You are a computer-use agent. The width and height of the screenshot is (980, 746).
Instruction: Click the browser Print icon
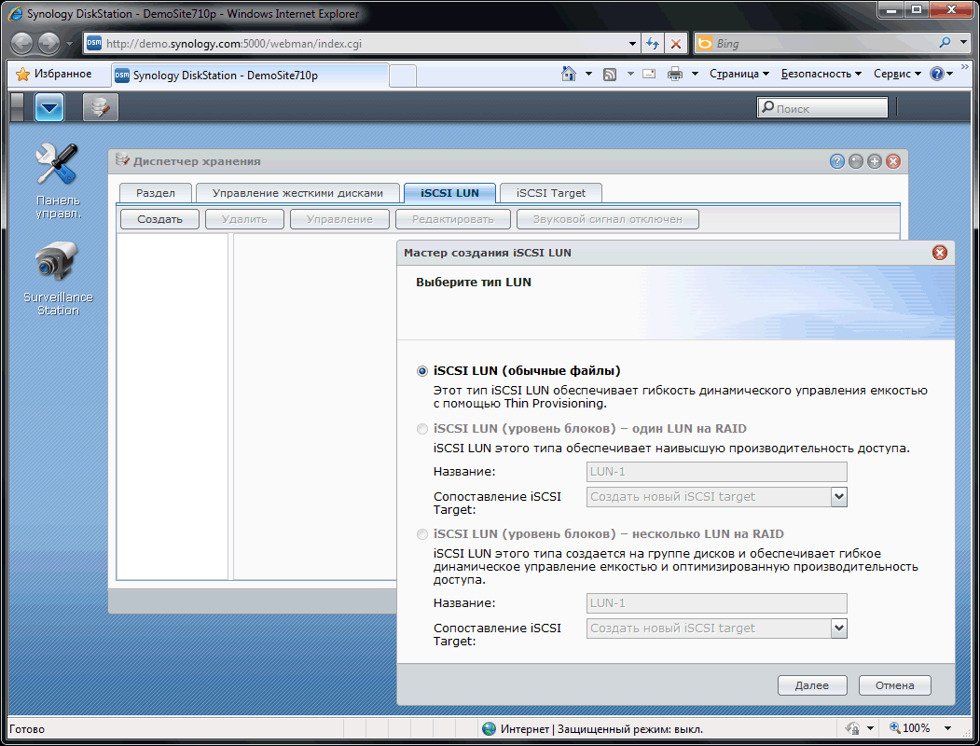click(674, 75)
